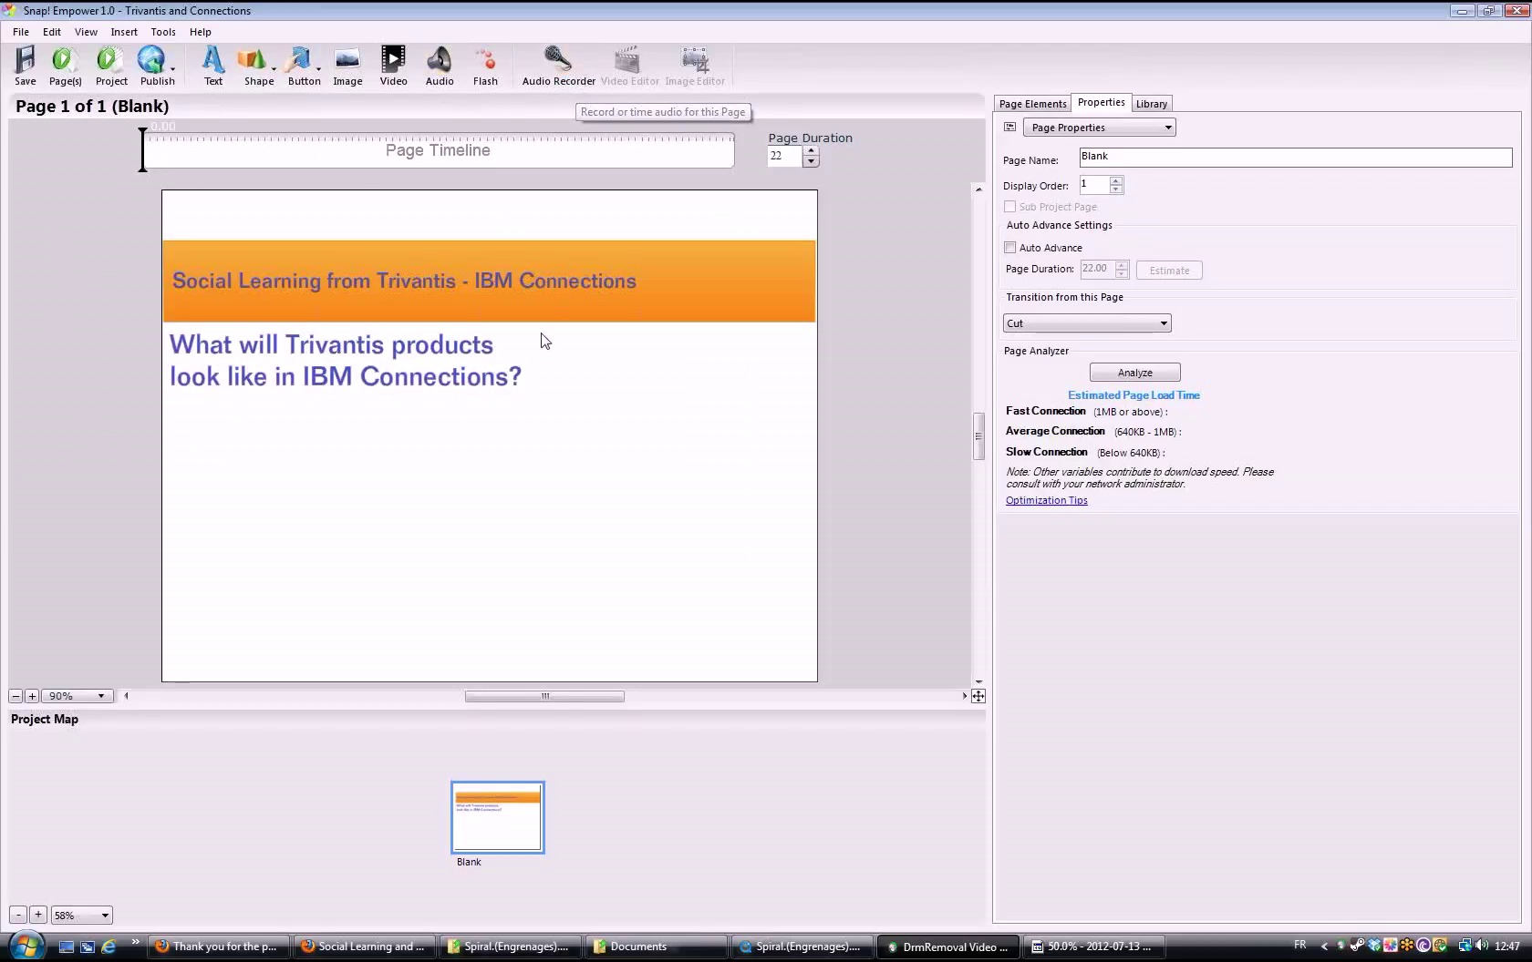This screenshot has width=1532, height=962.
Task: Click the Page Timeline playhead marker
Action: pos(142,149)
